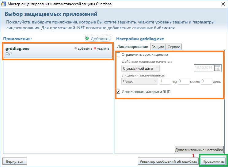Screen dimensions: 228x167
Task: Close the Guardant licensing wizard window
Action: [x=222, y=4]
